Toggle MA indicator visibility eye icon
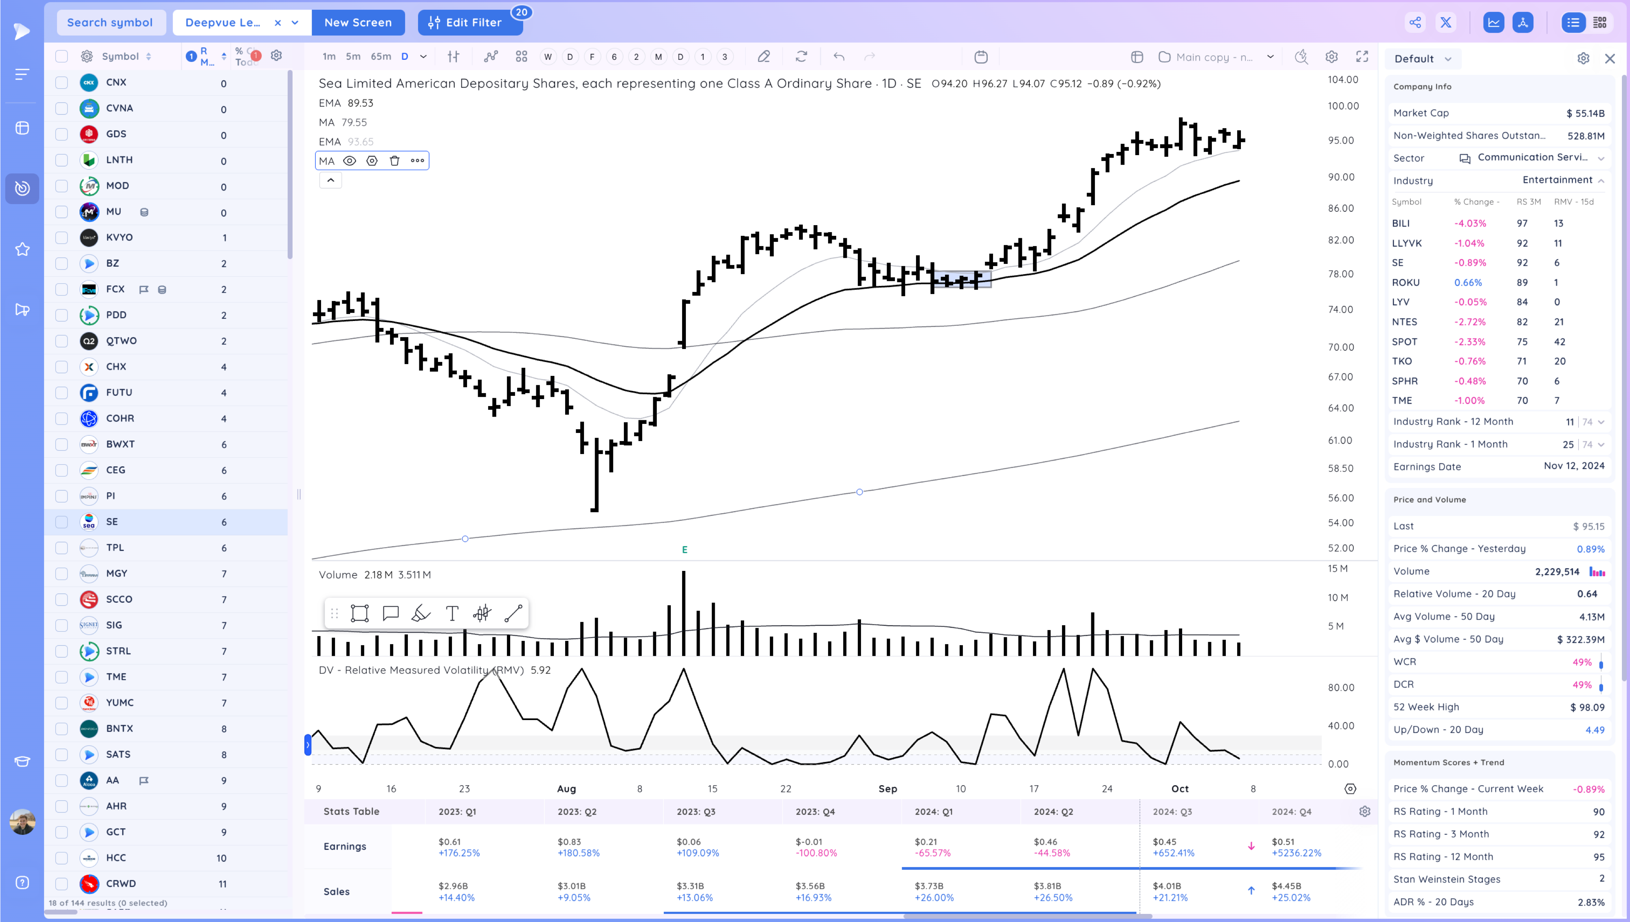The width and height of the screenshot is (1630, 922). point(349,161)
